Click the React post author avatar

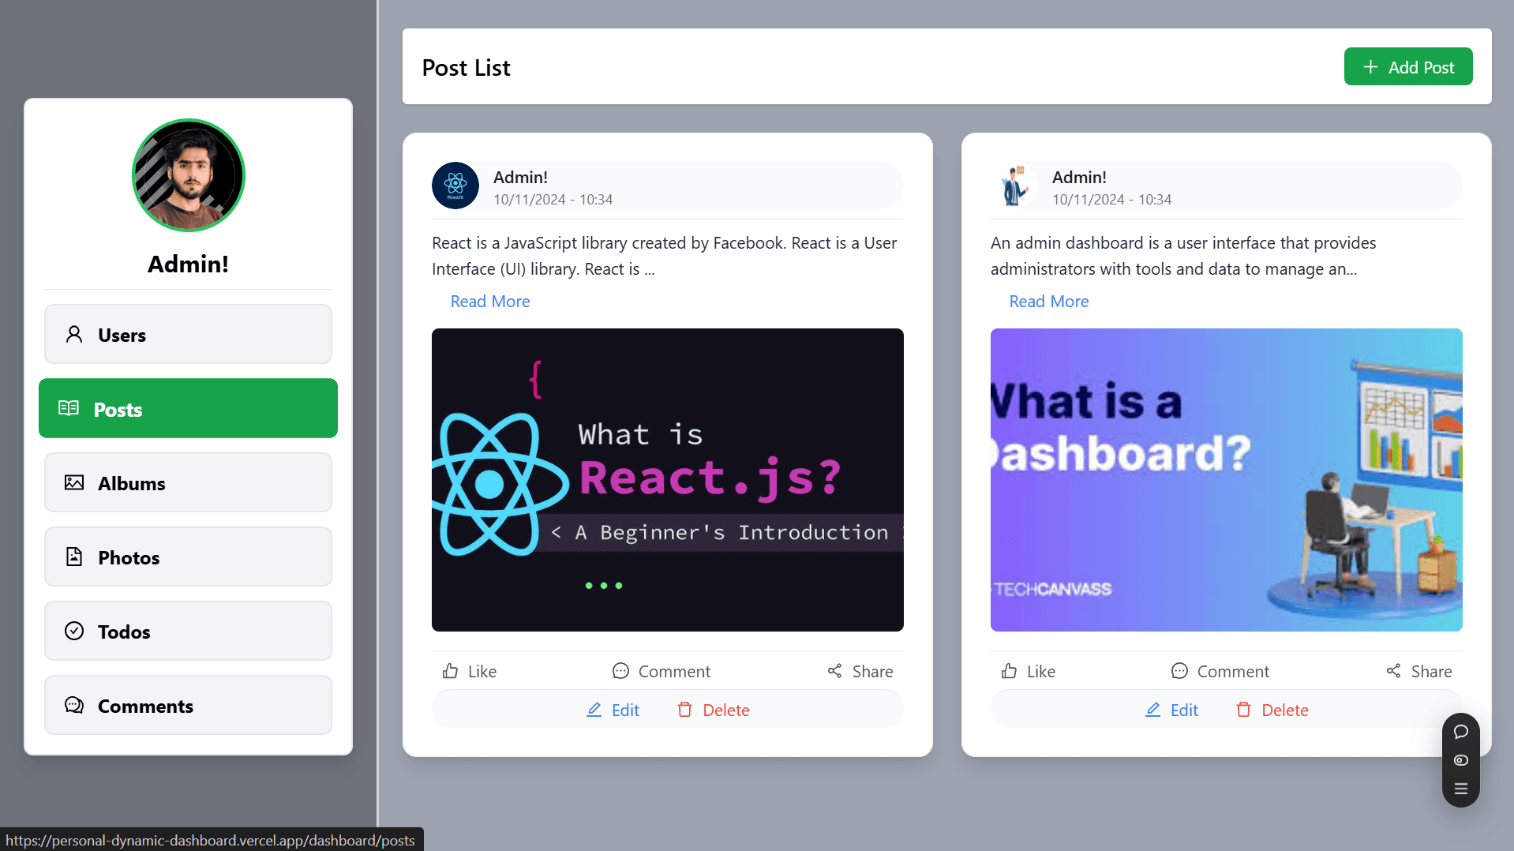[x=455, y=186]
